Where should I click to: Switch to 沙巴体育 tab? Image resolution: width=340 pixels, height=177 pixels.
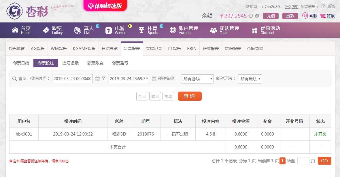[17, 49]
